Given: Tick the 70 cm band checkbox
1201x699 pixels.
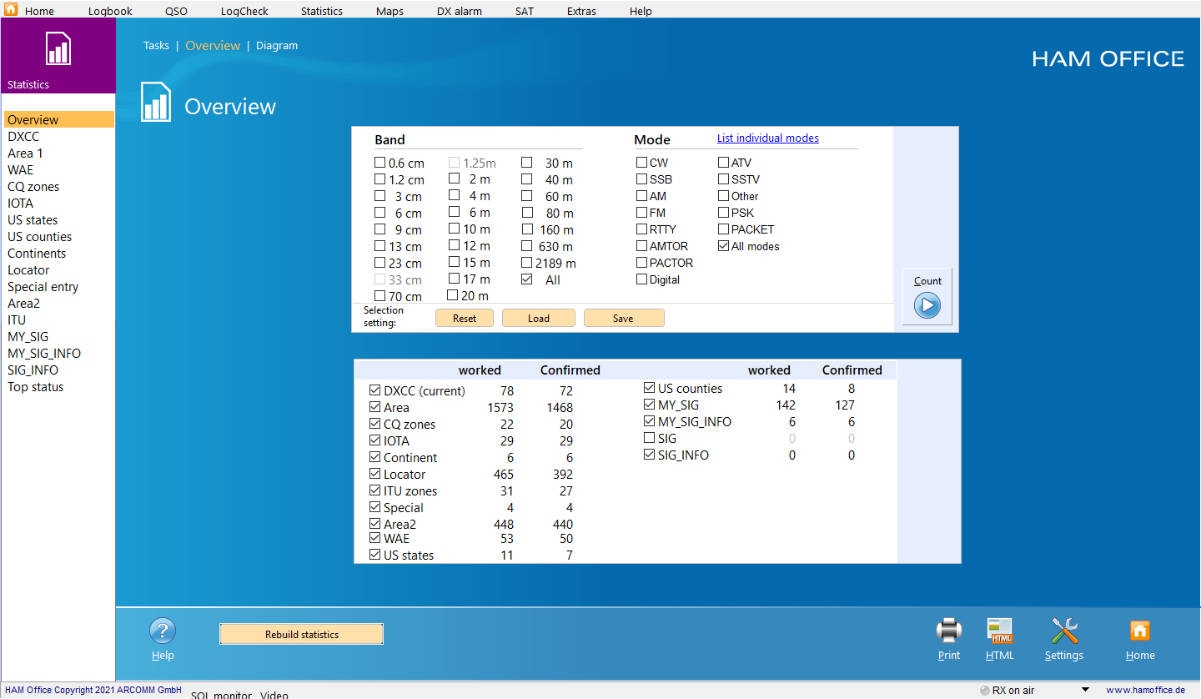Looking at the screenshot, I should coord(380,296).
